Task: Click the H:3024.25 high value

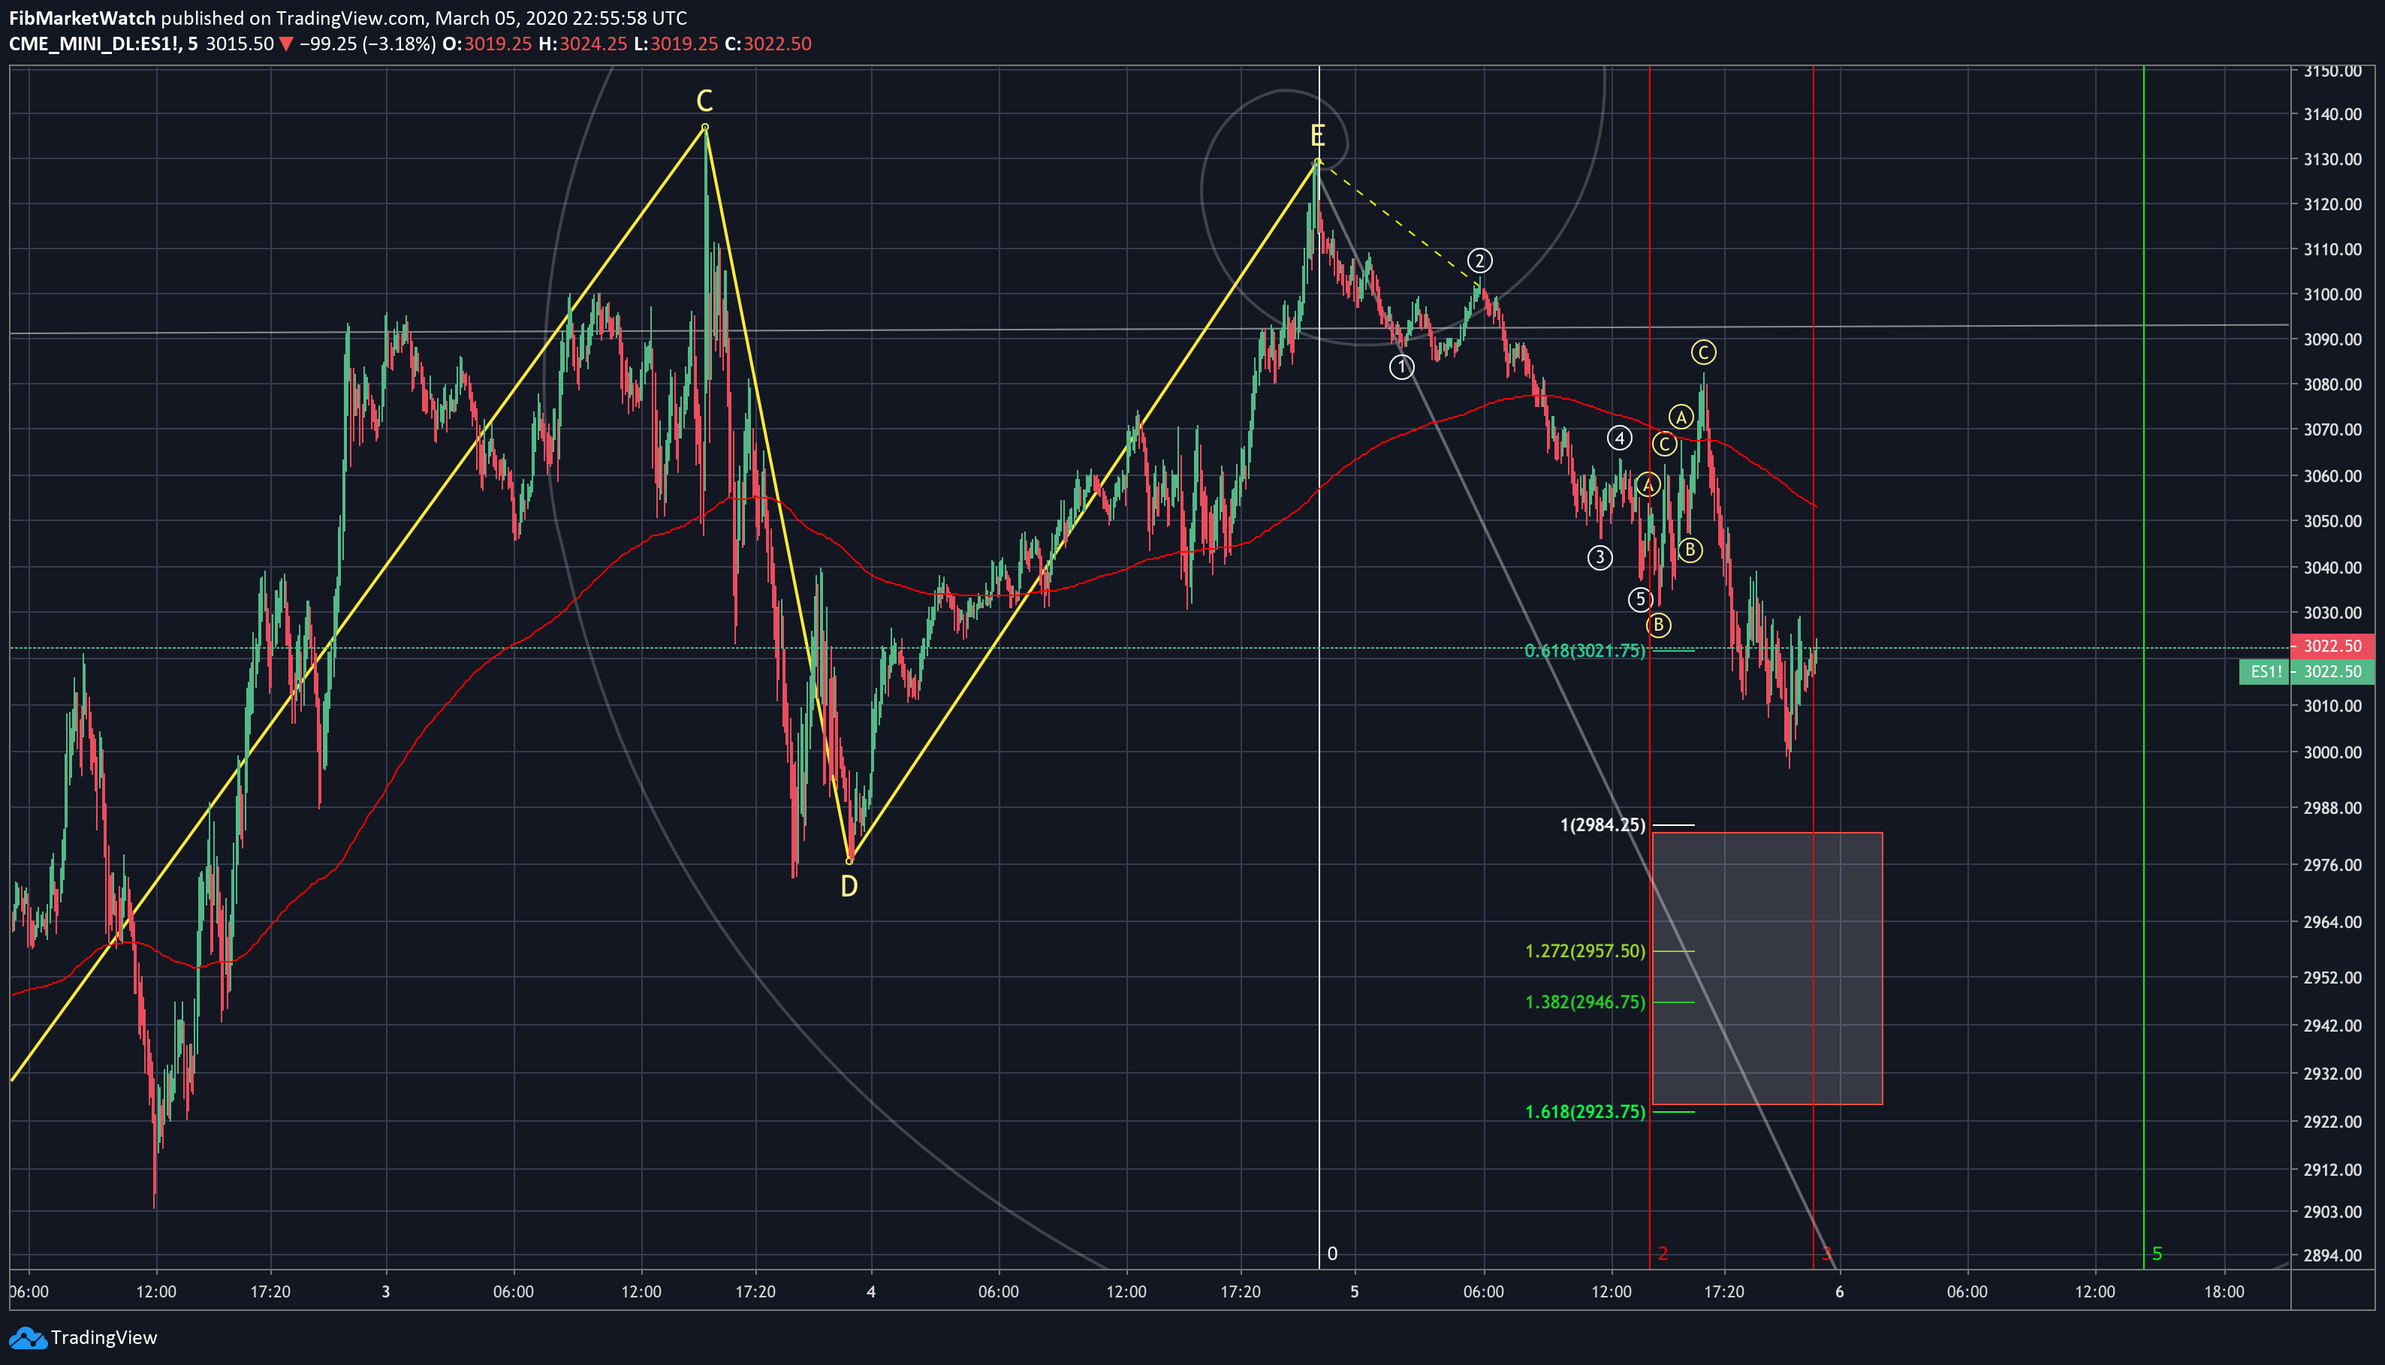Action: [582, 44]
